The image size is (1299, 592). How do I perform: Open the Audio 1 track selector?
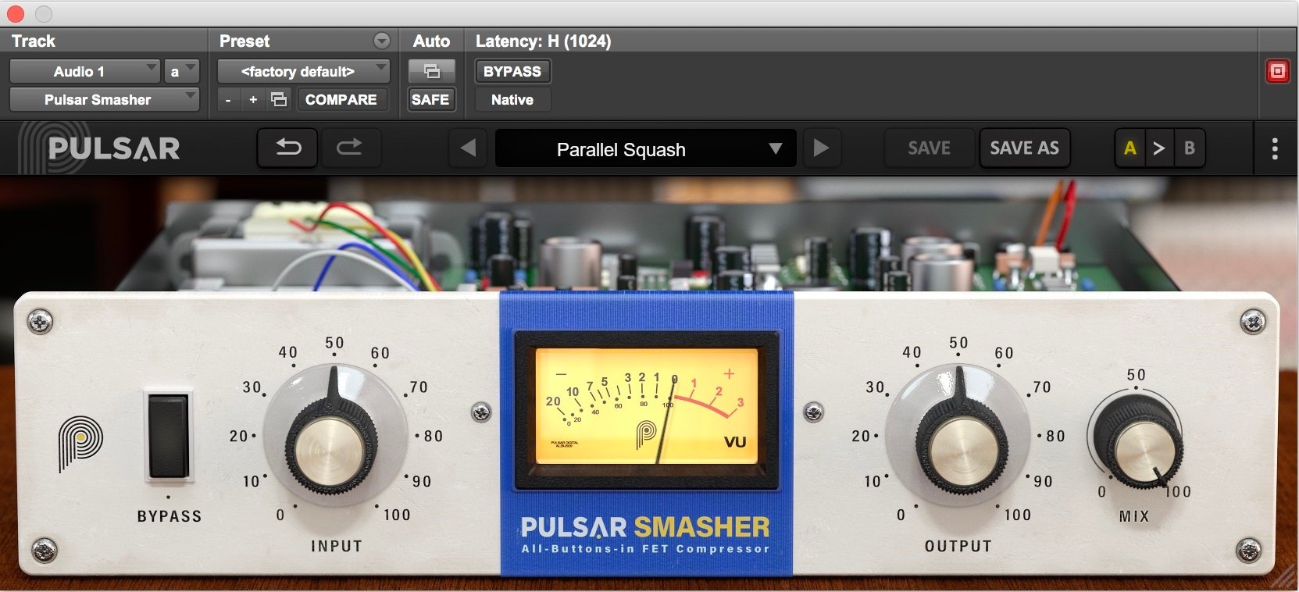coord(85,71)
